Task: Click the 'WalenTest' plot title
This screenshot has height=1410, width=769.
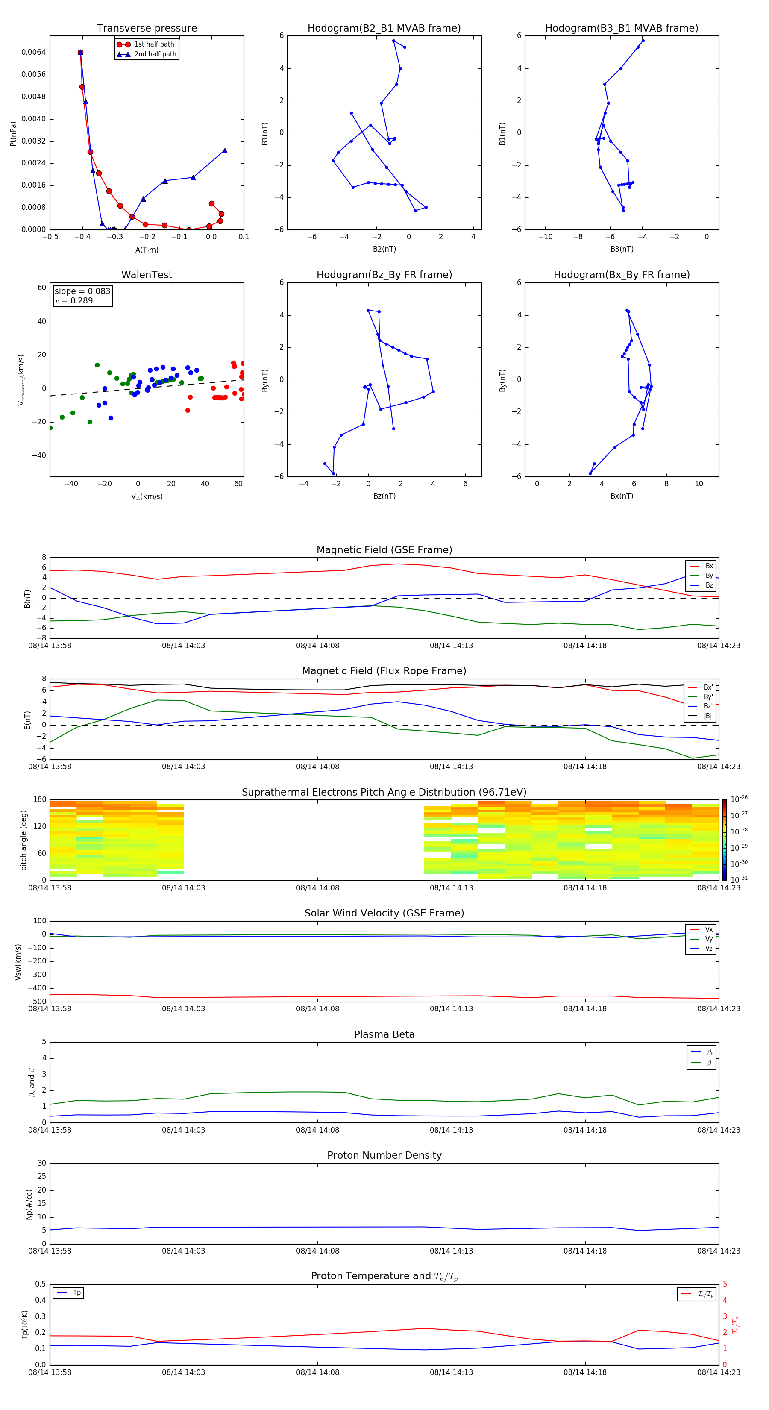Action: tap(147, 275)
